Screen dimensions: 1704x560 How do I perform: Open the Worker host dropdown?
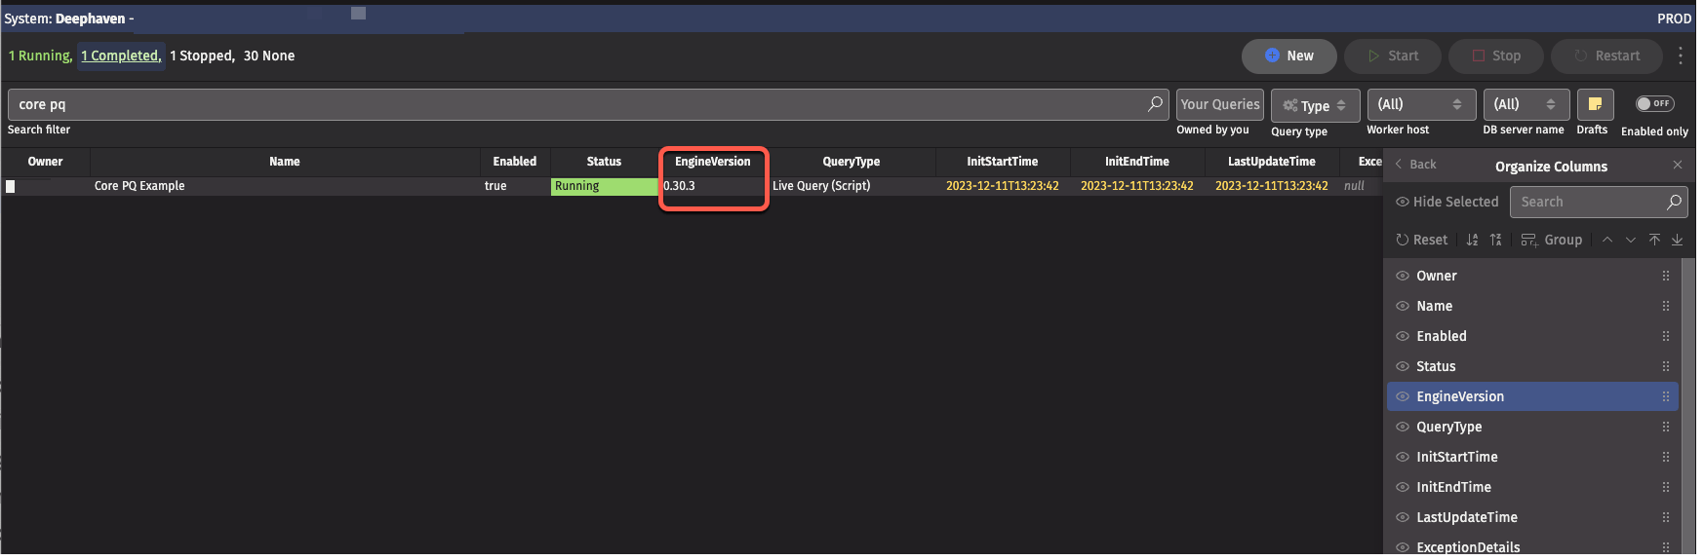pyautogui.click(x=1420, y=104)
